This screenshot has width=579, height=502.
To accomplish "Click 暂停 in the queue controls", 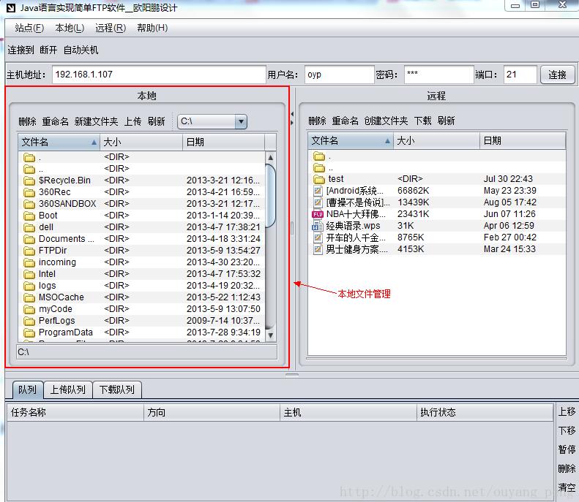I will (x=567, y=449).
